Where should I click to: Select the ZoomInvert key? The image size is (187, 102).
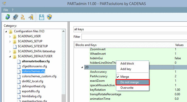(x=98, y=49)
